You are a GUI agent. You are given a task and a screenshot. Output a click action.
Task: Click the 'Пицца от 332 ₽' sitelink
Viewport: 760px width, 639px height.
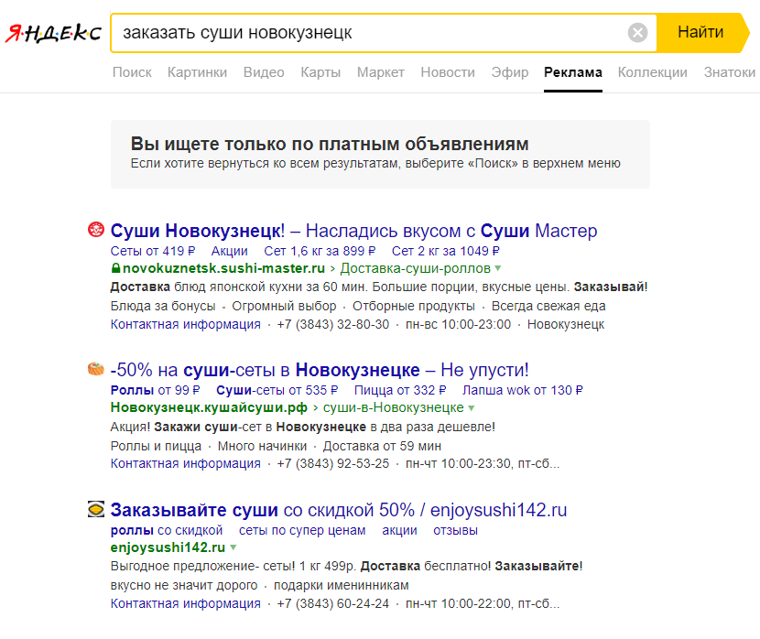[x=400, y=390]
